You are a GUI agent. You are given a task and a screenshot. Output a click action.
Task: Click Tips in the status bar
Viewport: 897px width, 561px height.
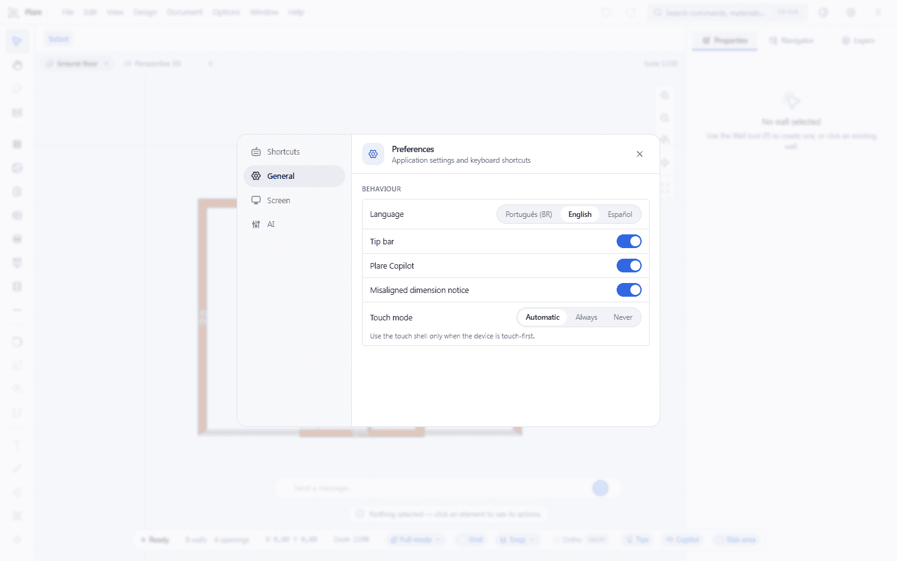(638, 540)
